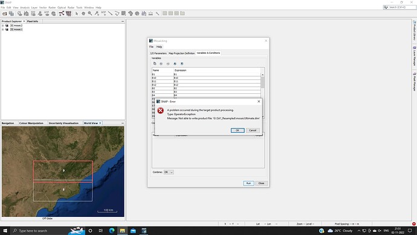
Task: Open the Mask Manager side panel
Action: click(415, 82)
